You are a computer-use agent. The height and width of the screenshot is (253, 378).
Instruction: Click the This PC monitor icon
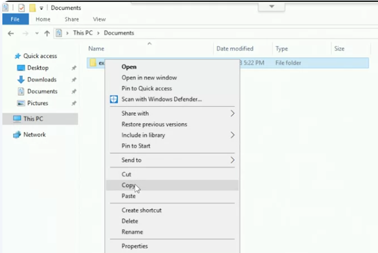tap(17, 119)
